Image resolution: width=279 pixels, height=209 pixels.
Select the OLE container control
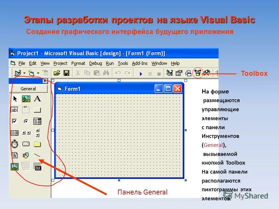click(x=37, y=166)
